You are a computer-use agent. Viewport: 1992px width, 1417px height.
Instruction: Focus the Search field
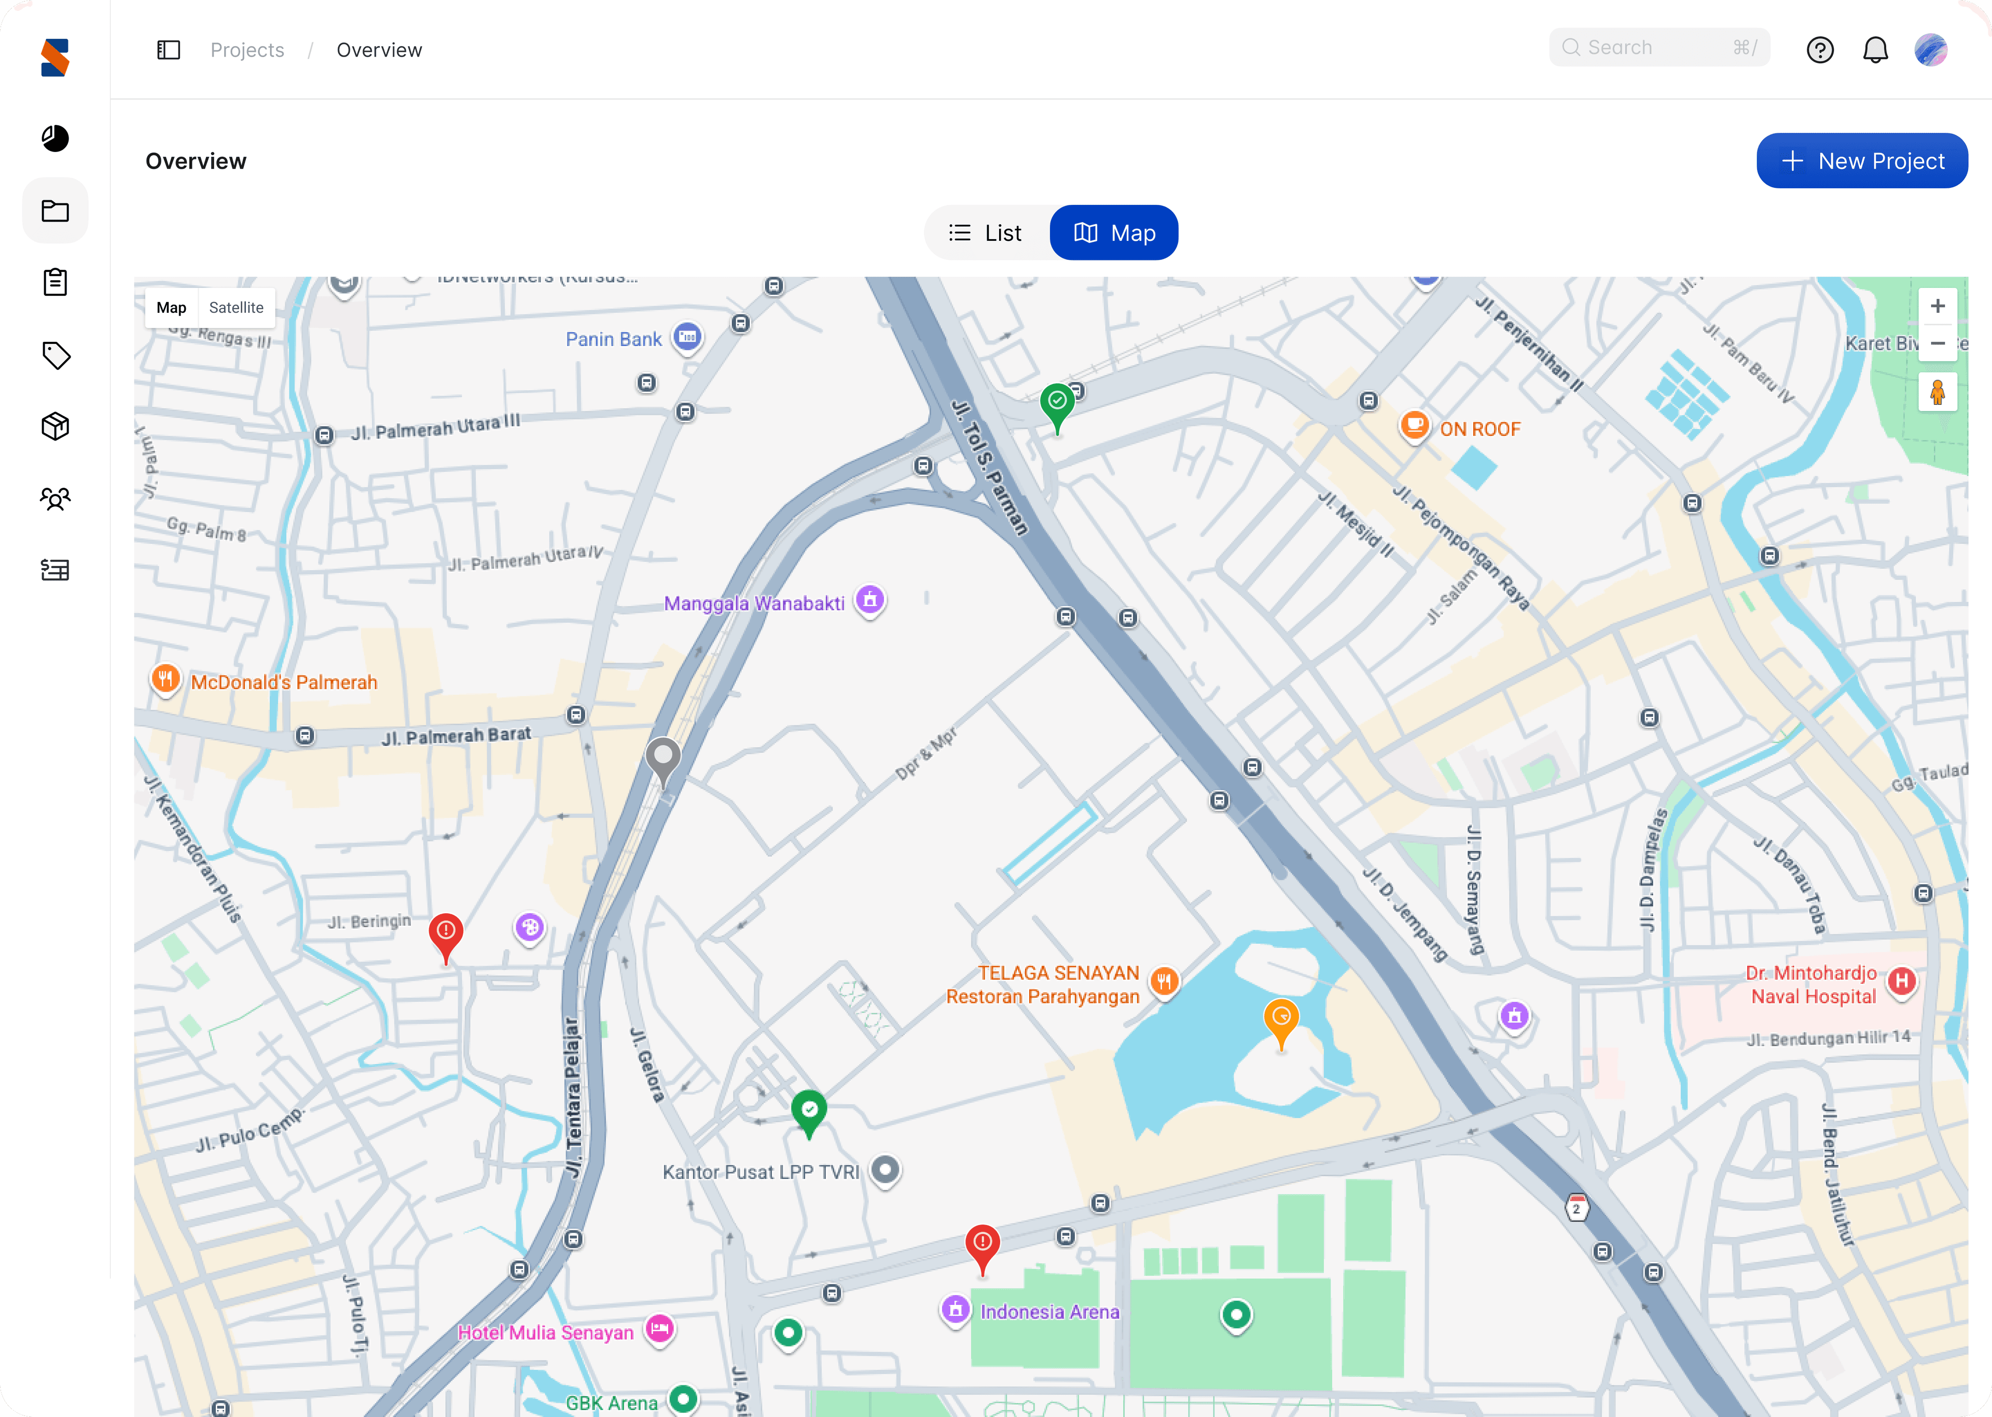coord(1659,47)
